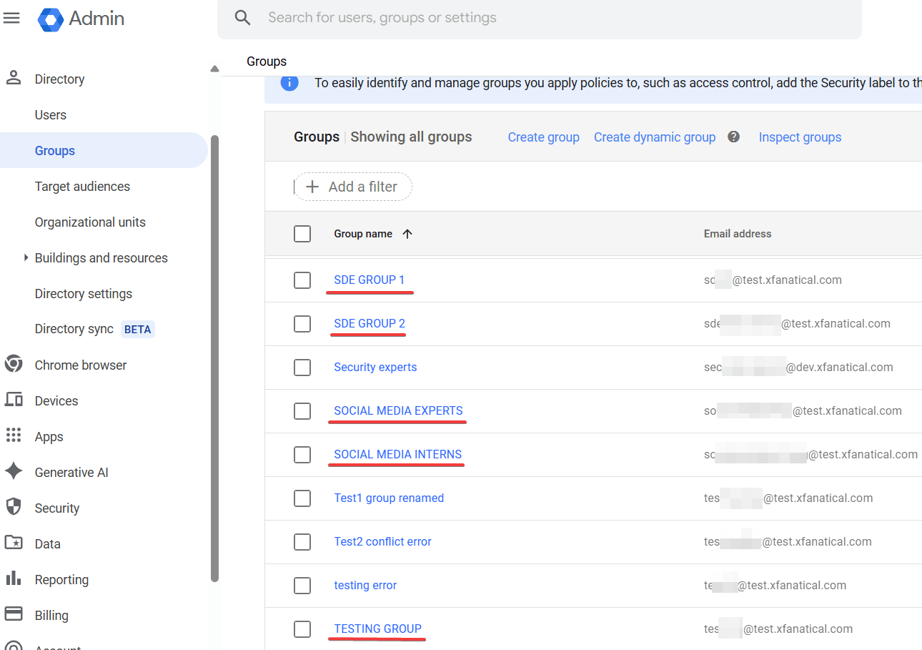Open Target audiences in sidebar
This screenshot has width=922, height=650.
(82, 187)
